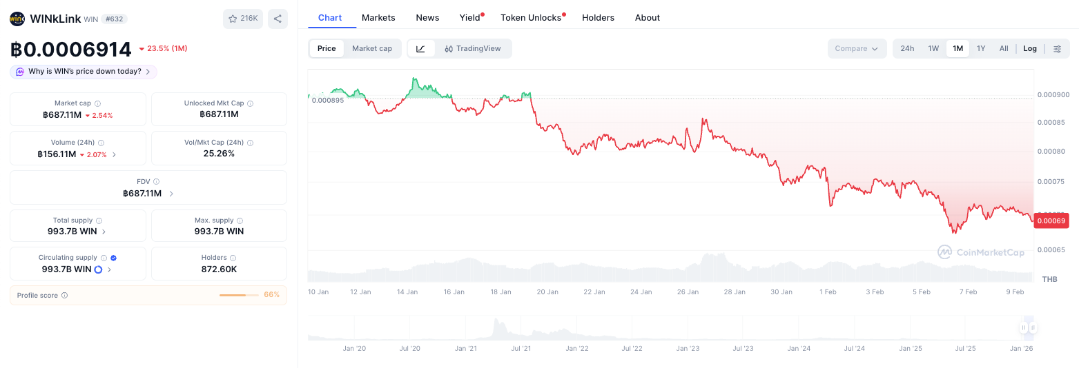Click the 25.26% Vol/Mkt Cap value
1079x368 pixels.
coord(220,154)
